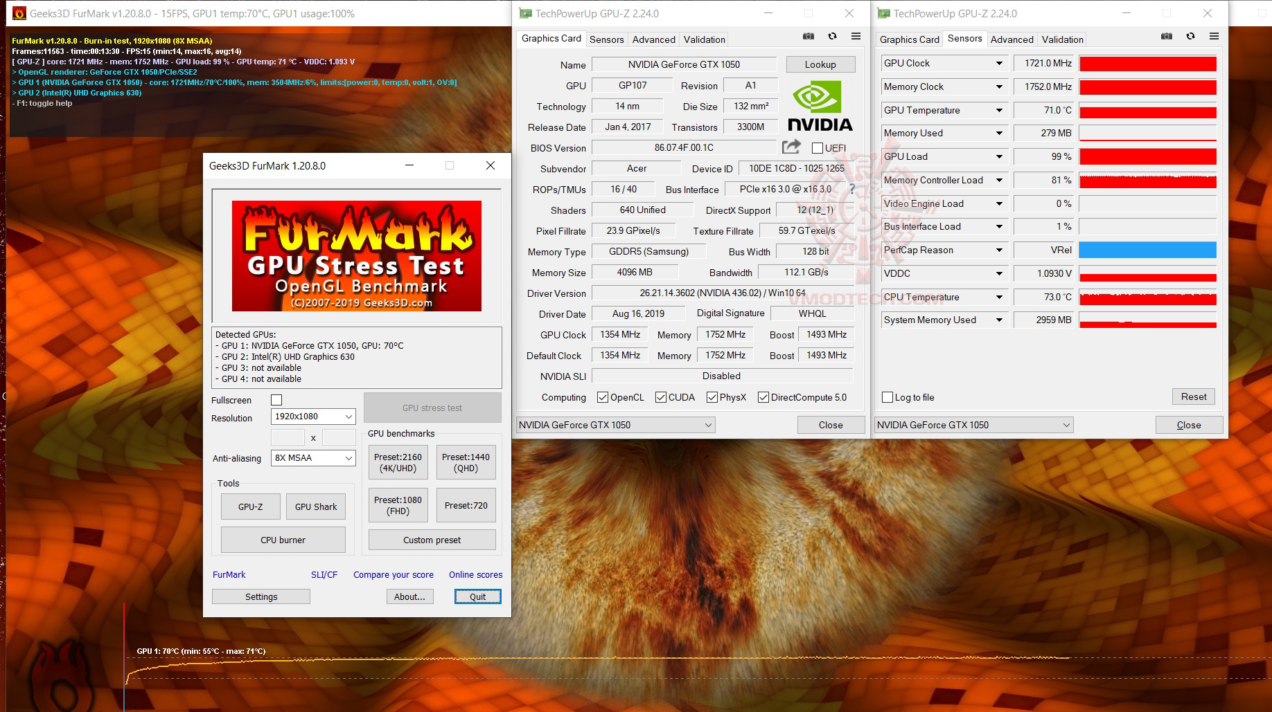Click GPU-Z app icon in Graphics Card window title
This screenshot has width=1272, height=712.
tap(526, 13)
